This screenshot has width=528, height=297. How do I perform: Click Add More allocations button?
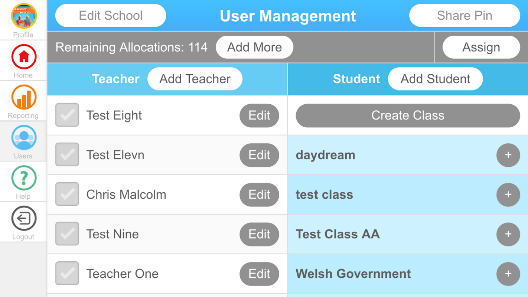click(x=254, y=47)
